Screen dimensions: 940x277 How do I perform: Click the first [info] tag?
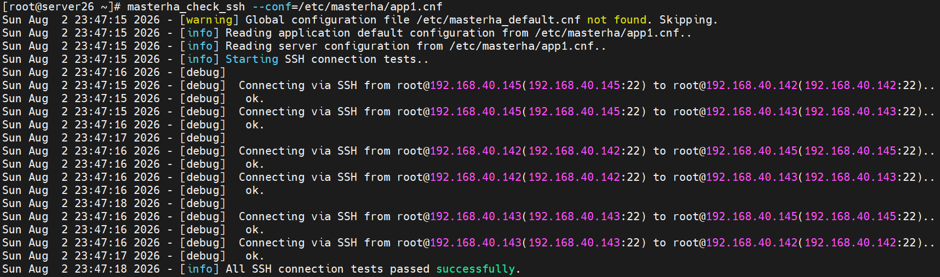(199, 33)
